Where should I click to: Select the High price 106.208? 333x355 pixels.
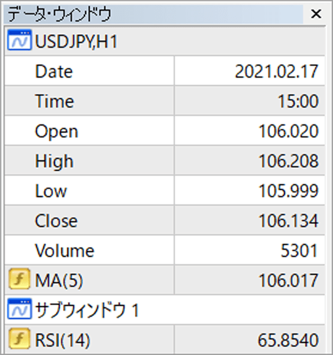[289, 161]
